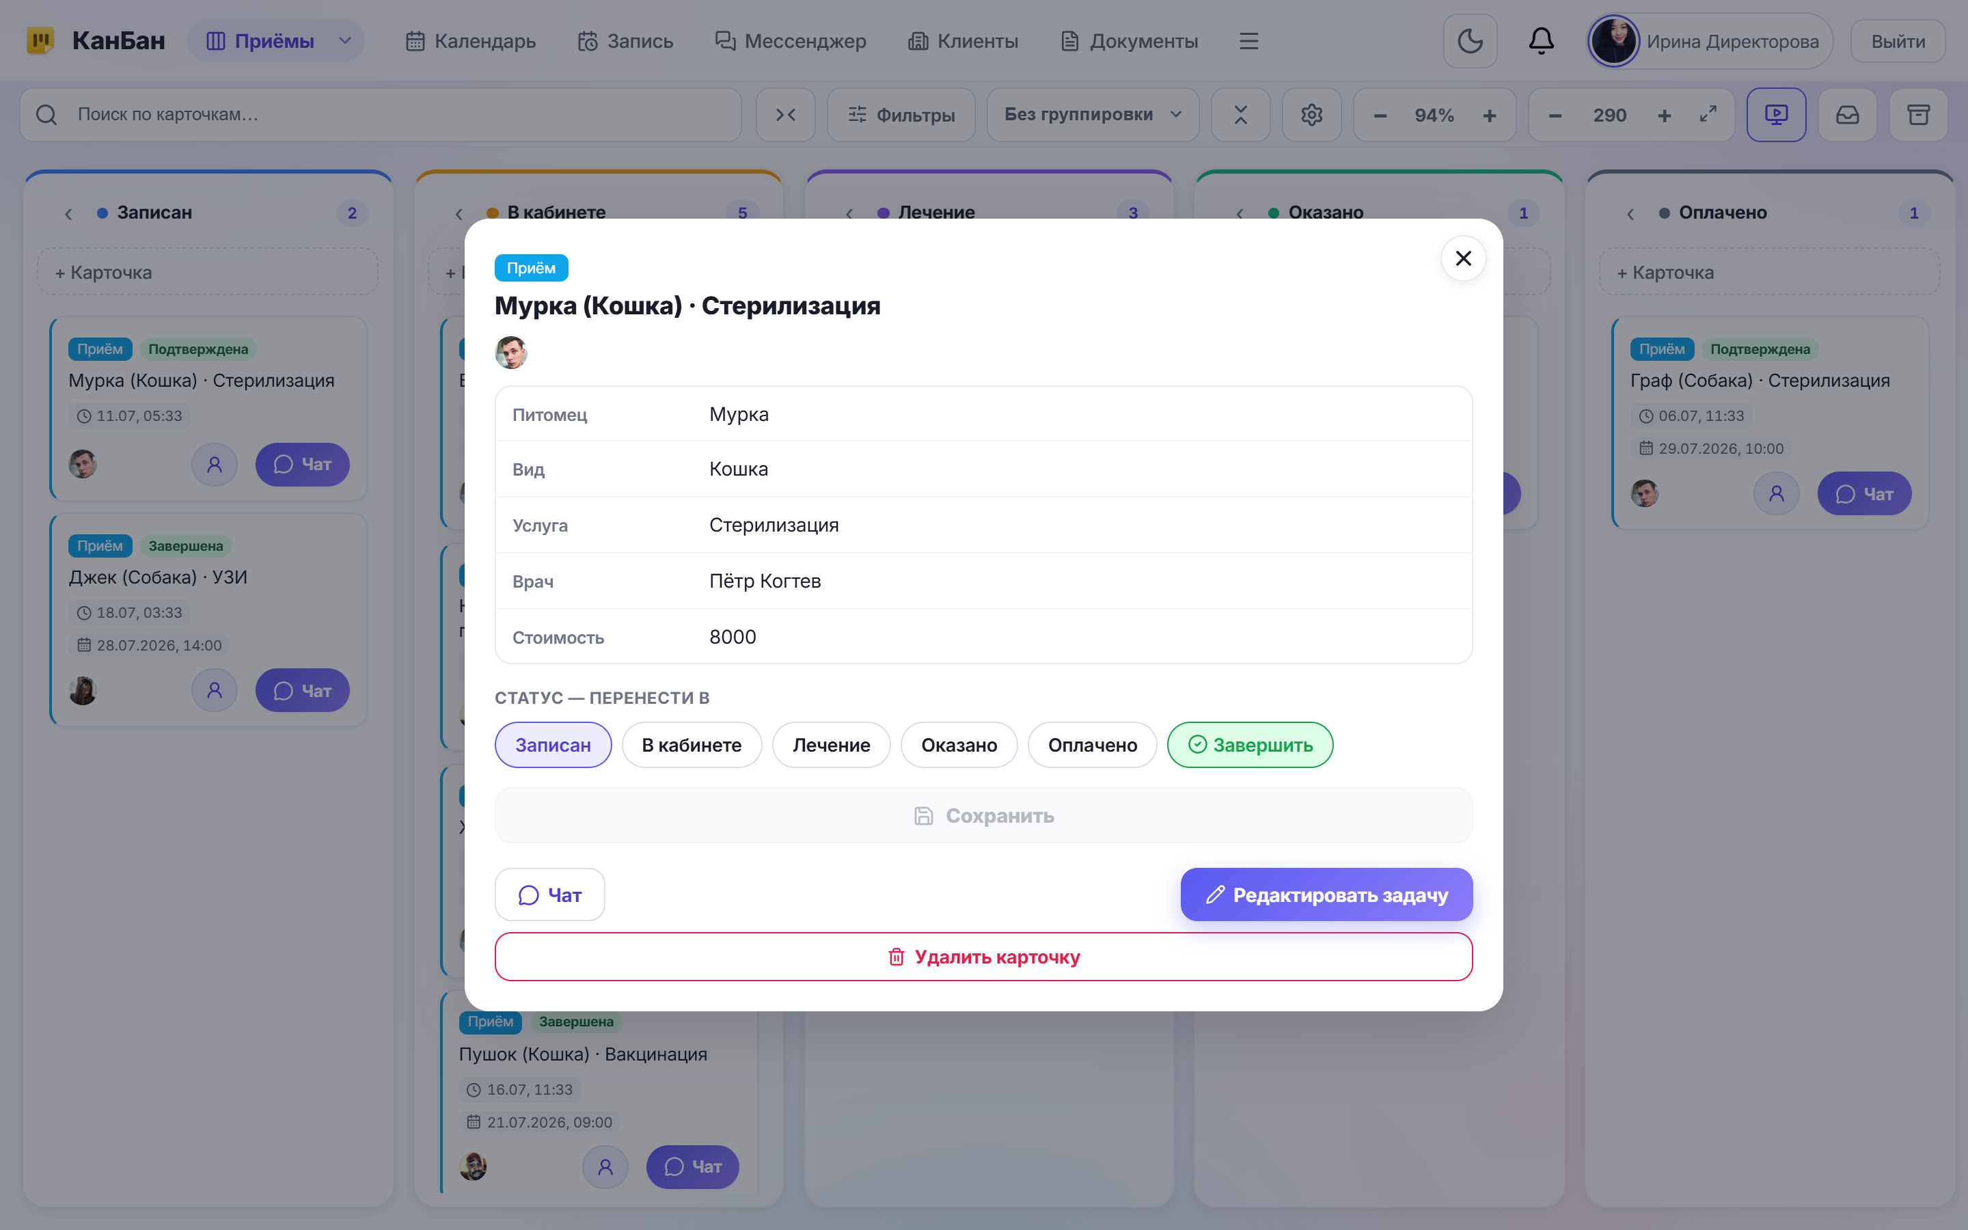The width and height of the screenshot is (1968, 1230).
Task: Open the inbox tray icon
Action: click(x=1848, y=115)
